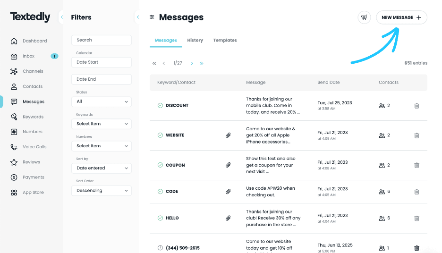Screen dimensions: 442x253
Task: Open the Inbox from sidebar
Action: 28,56
